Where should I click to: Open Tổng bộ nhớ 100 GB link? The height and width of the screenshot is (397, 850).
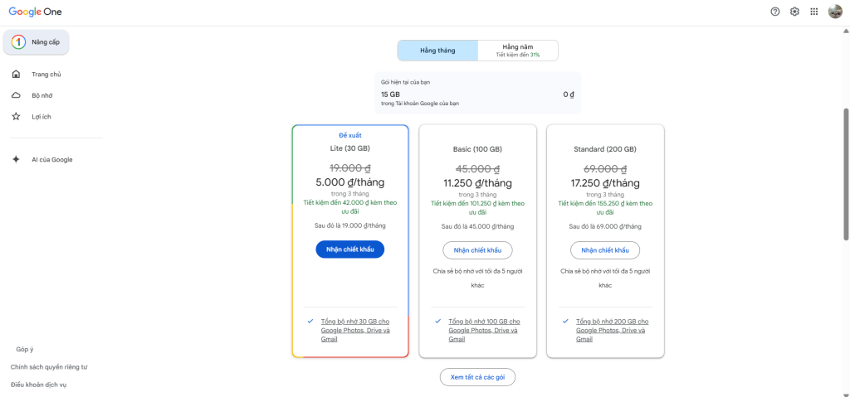tap(484, 331)
